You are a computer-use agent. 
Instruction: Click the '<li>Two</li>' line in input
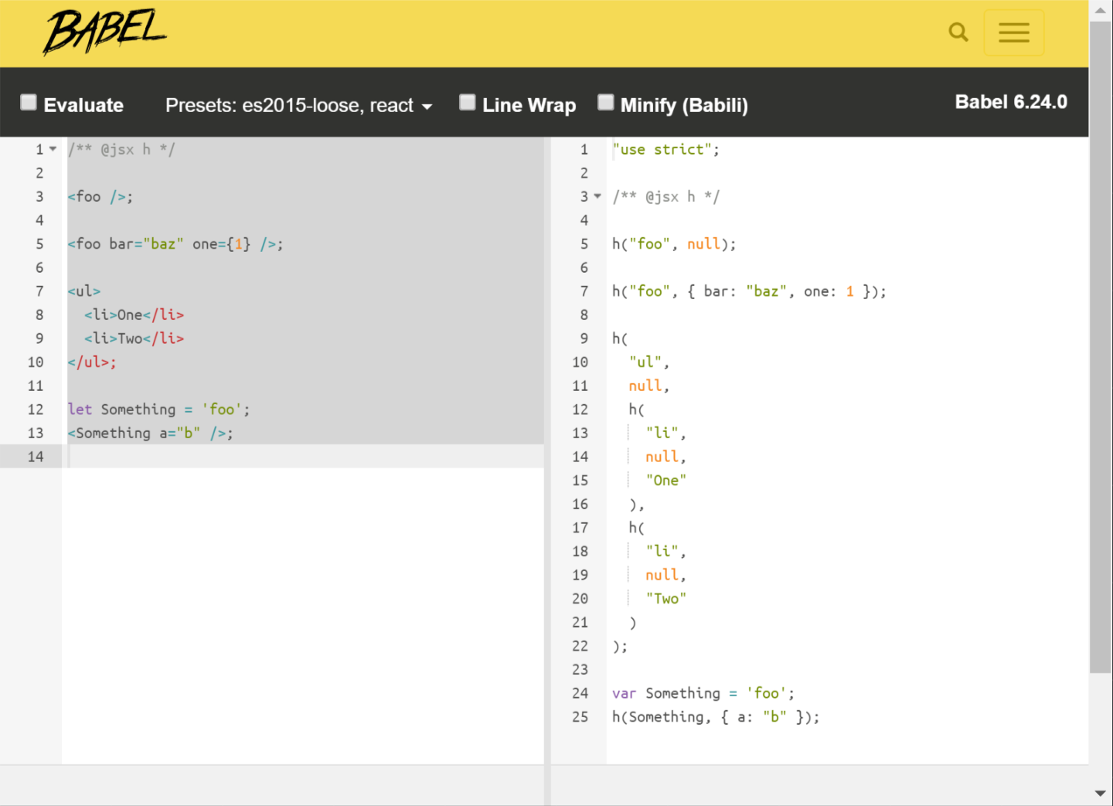tap(134, 338)
